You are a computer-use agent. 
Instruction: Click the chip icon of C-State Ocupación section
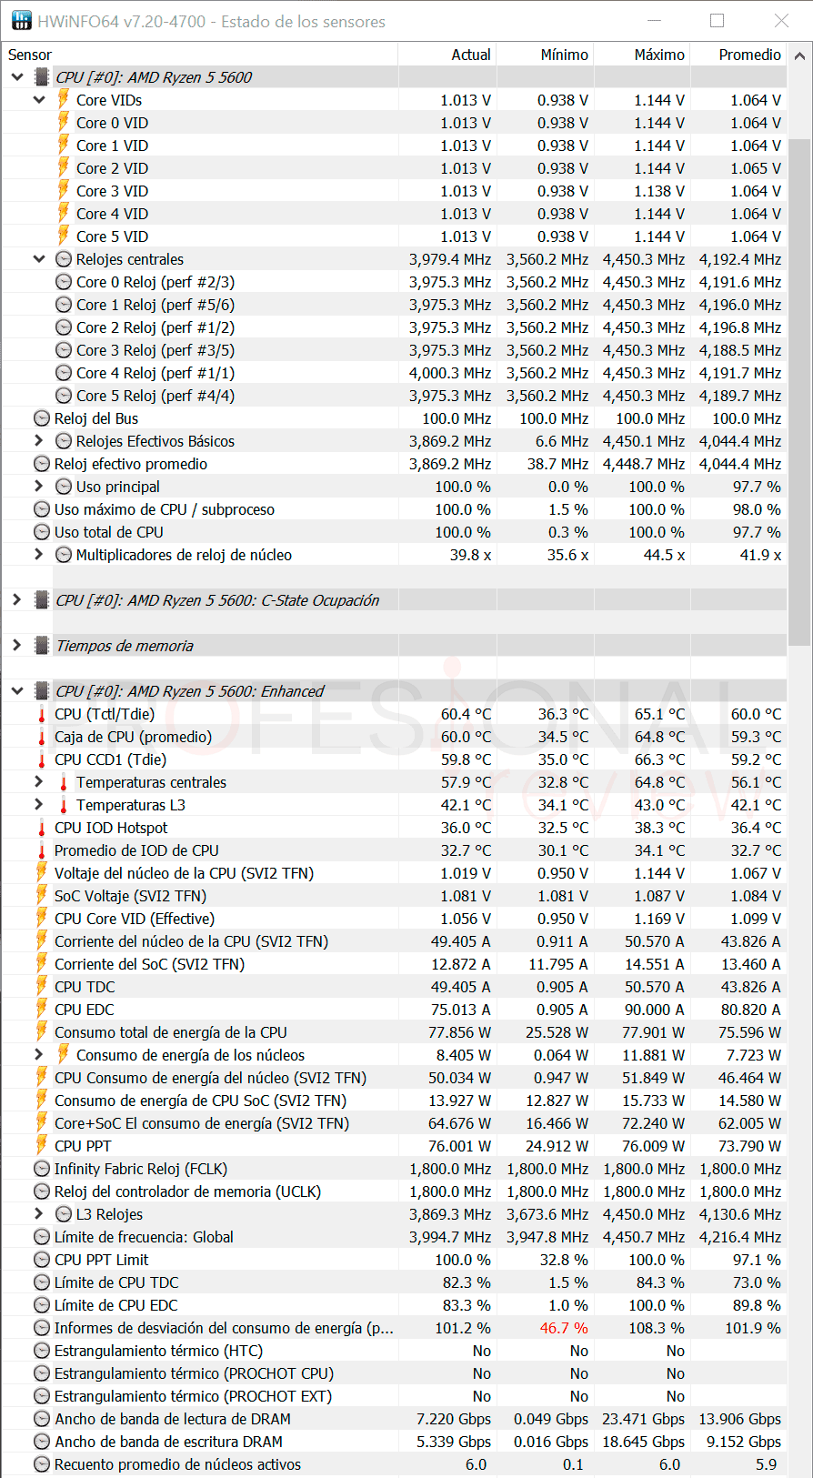[x=42, y=600]
